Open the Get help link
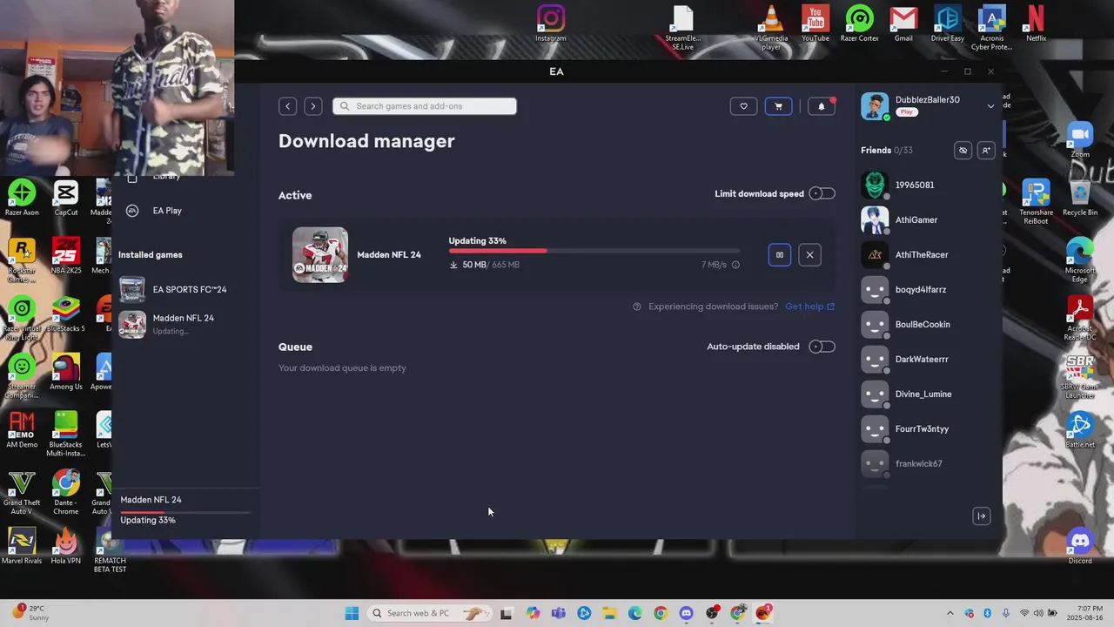The height and width of the screenshot is (627, 1114). [x=809, y=307]
